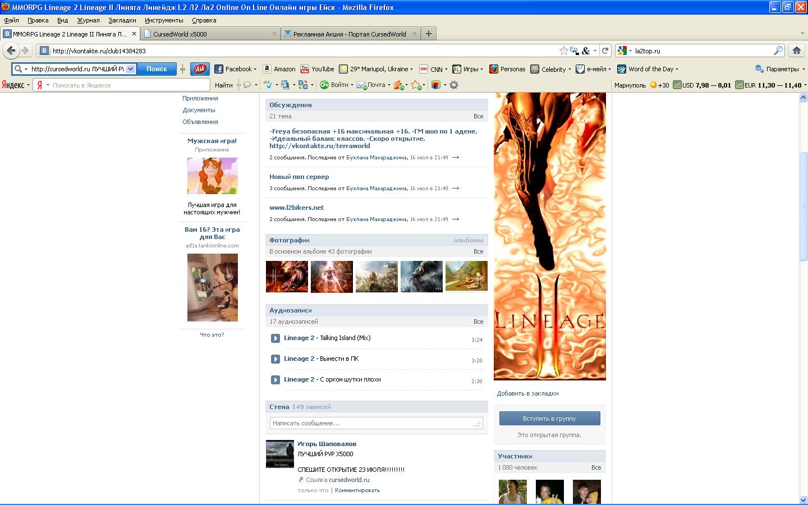Click the Что это? link under ads
This screenshot has height=505, width=808.
[x=212, y=334]
